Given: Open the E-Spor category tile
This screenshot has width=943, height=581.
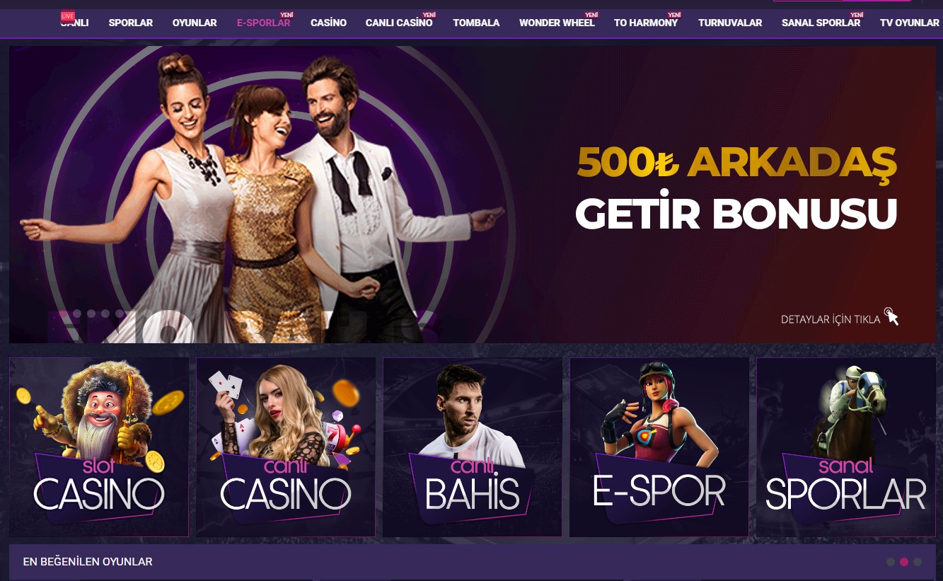Looking at the screenshot, I should [659, 447].
